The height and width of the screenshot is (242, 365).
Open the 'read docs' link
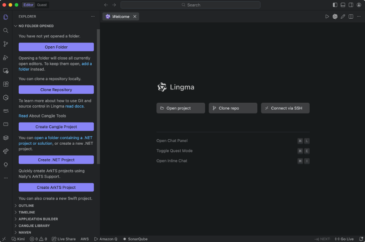click(x=74, y=106)
